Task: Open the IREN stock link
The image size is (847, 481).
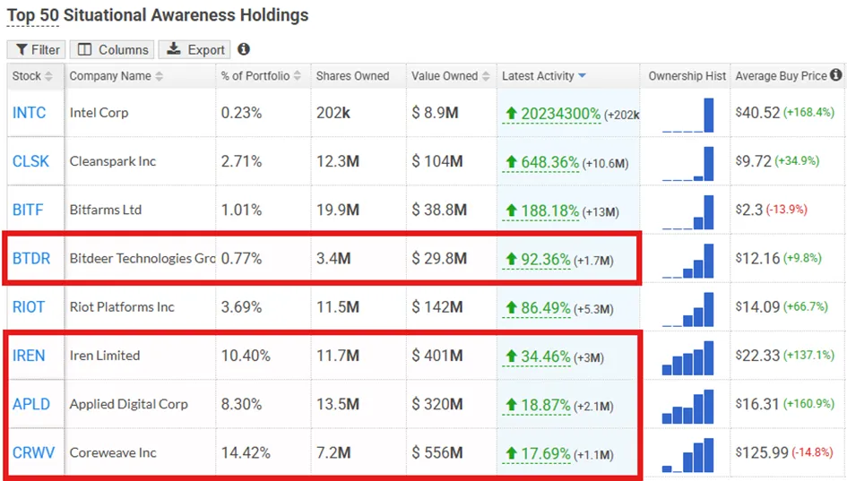Action: coord(29,356)
